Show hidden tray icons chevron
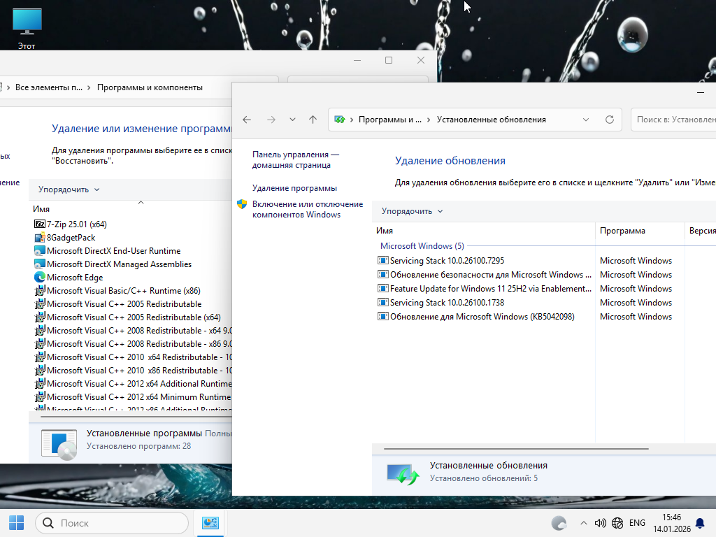Screen dimensions: 716x537 583,523
